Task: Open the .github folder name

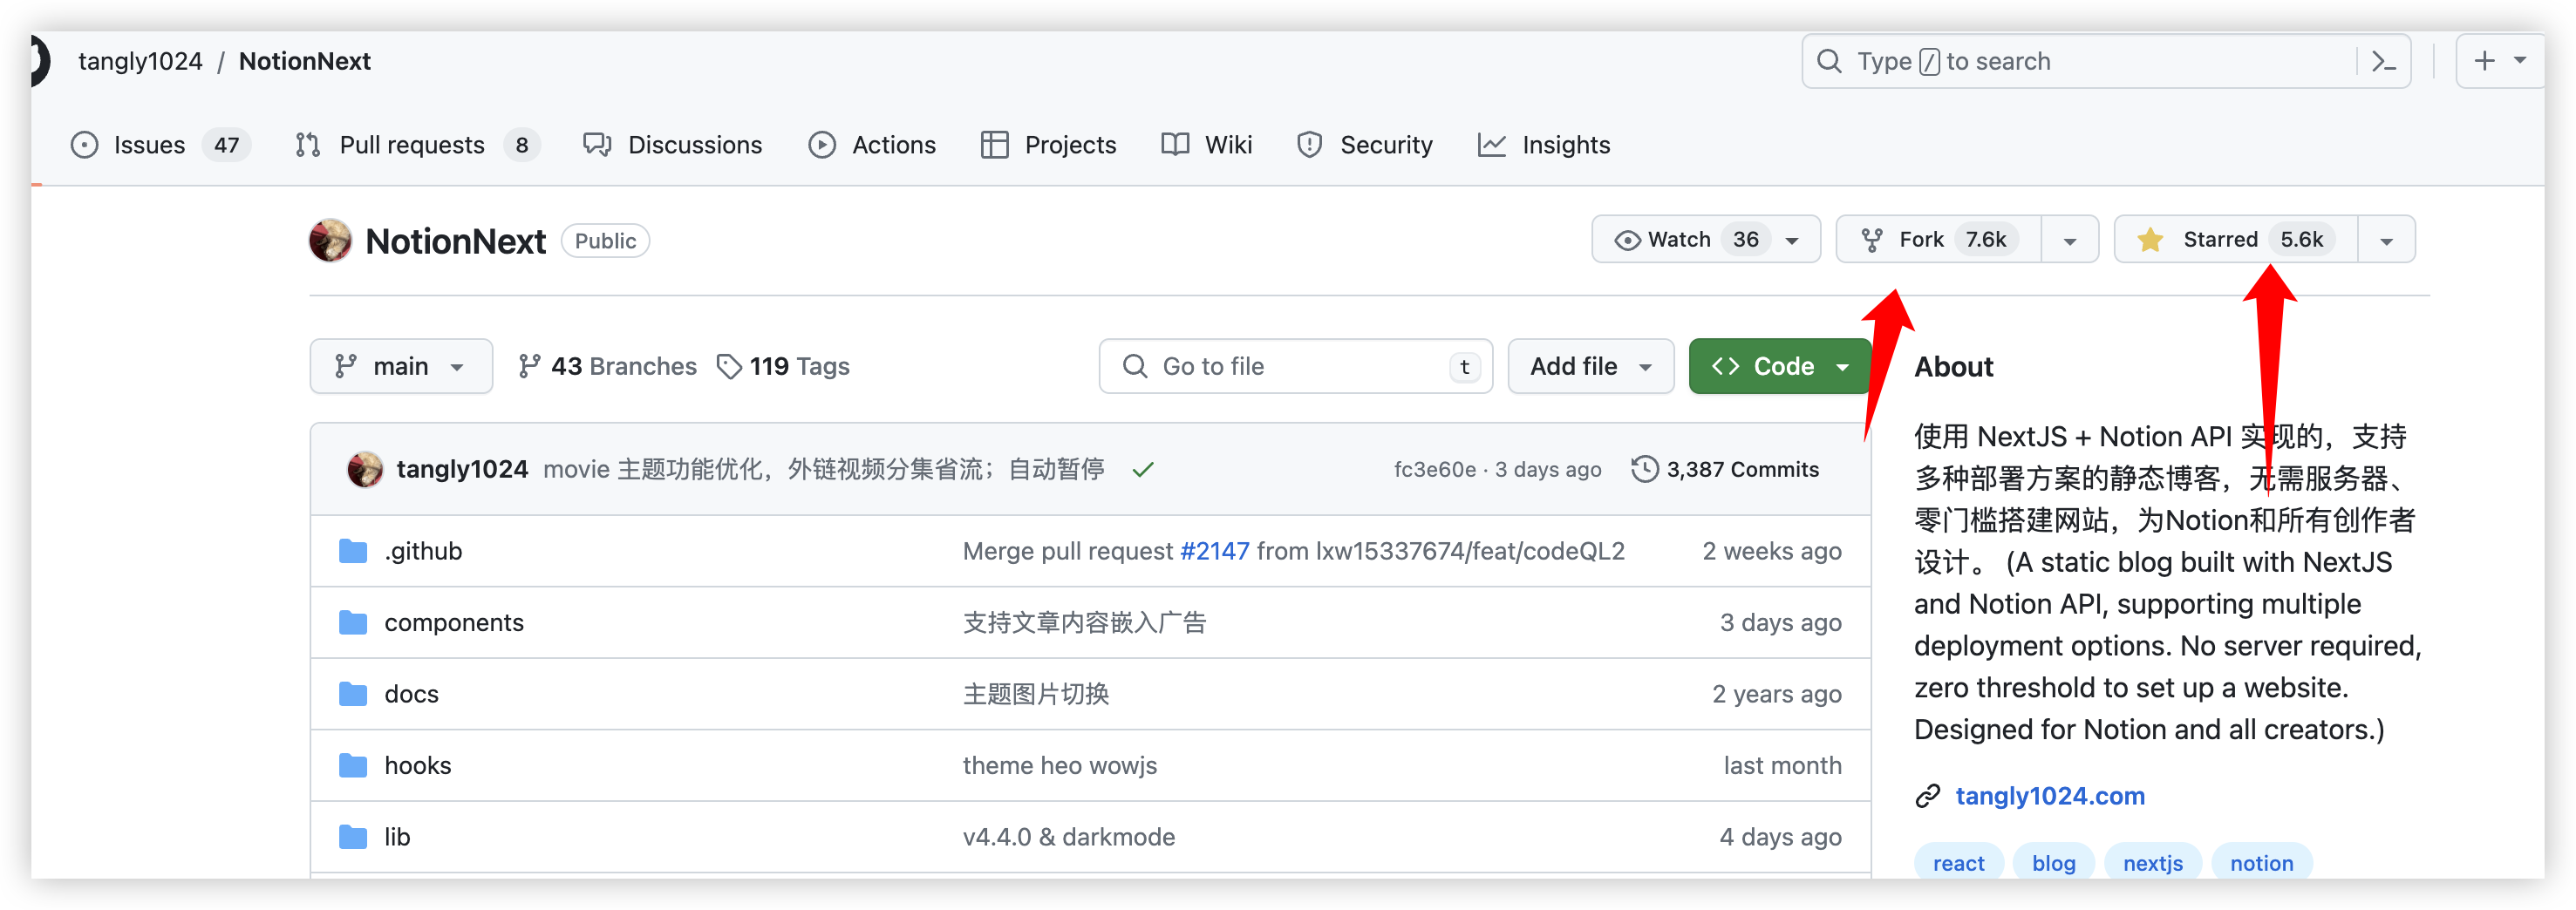Action: click(x=423, y=551)
